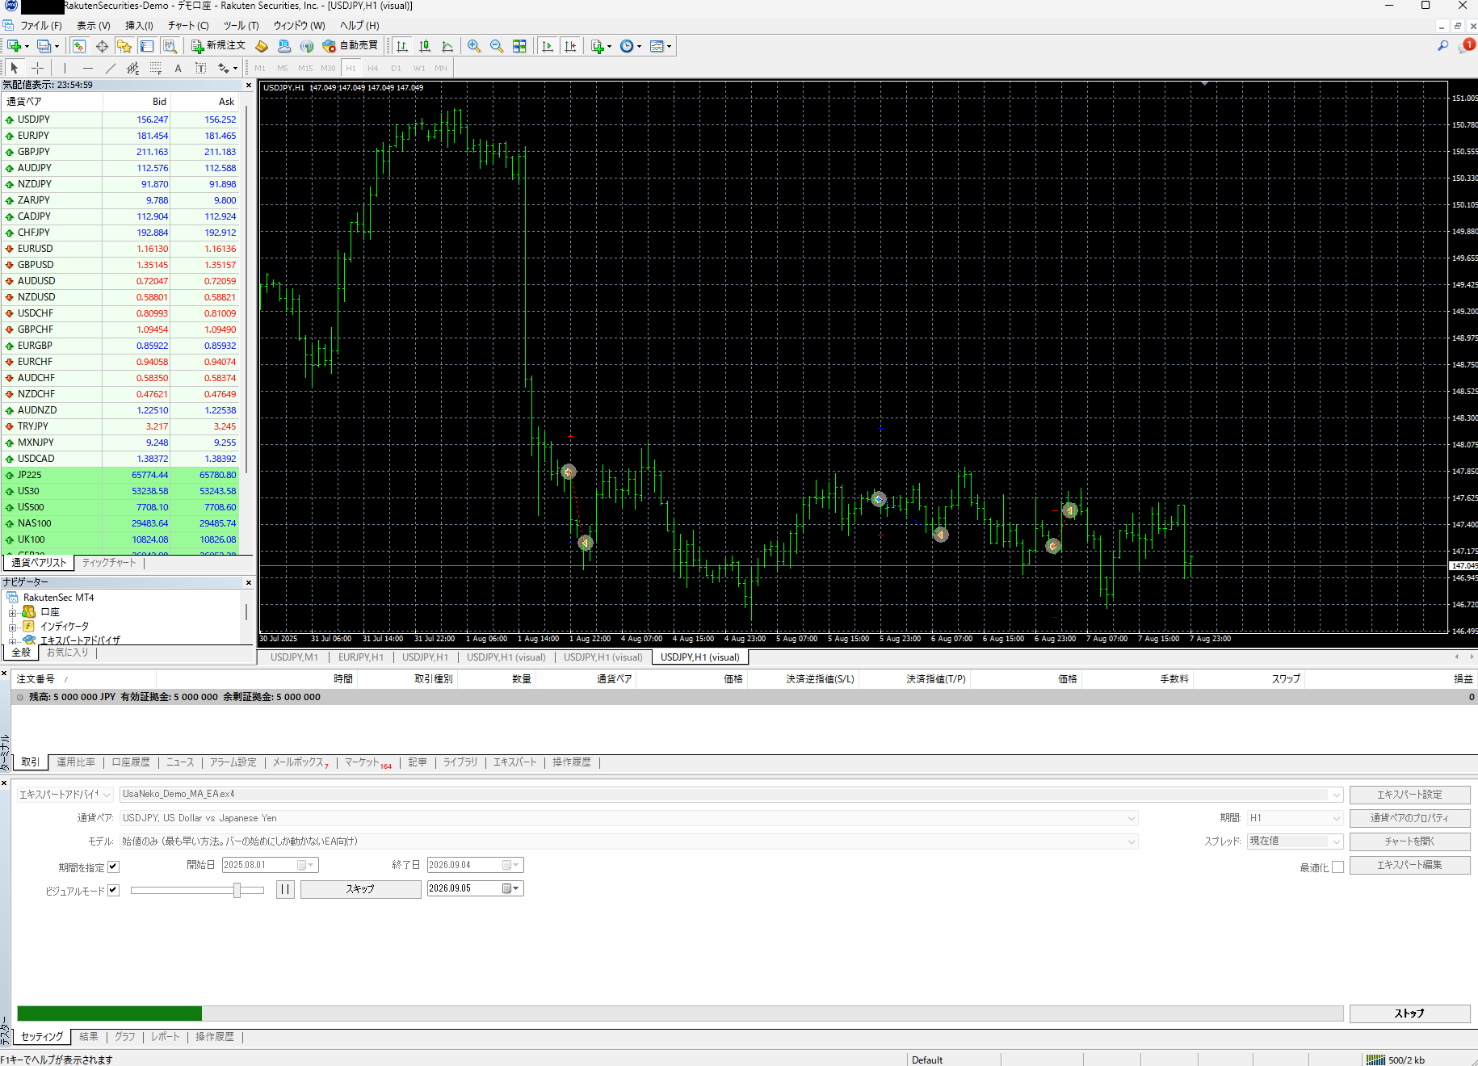Select the Crosshair tool

click(x=37, y=68)
